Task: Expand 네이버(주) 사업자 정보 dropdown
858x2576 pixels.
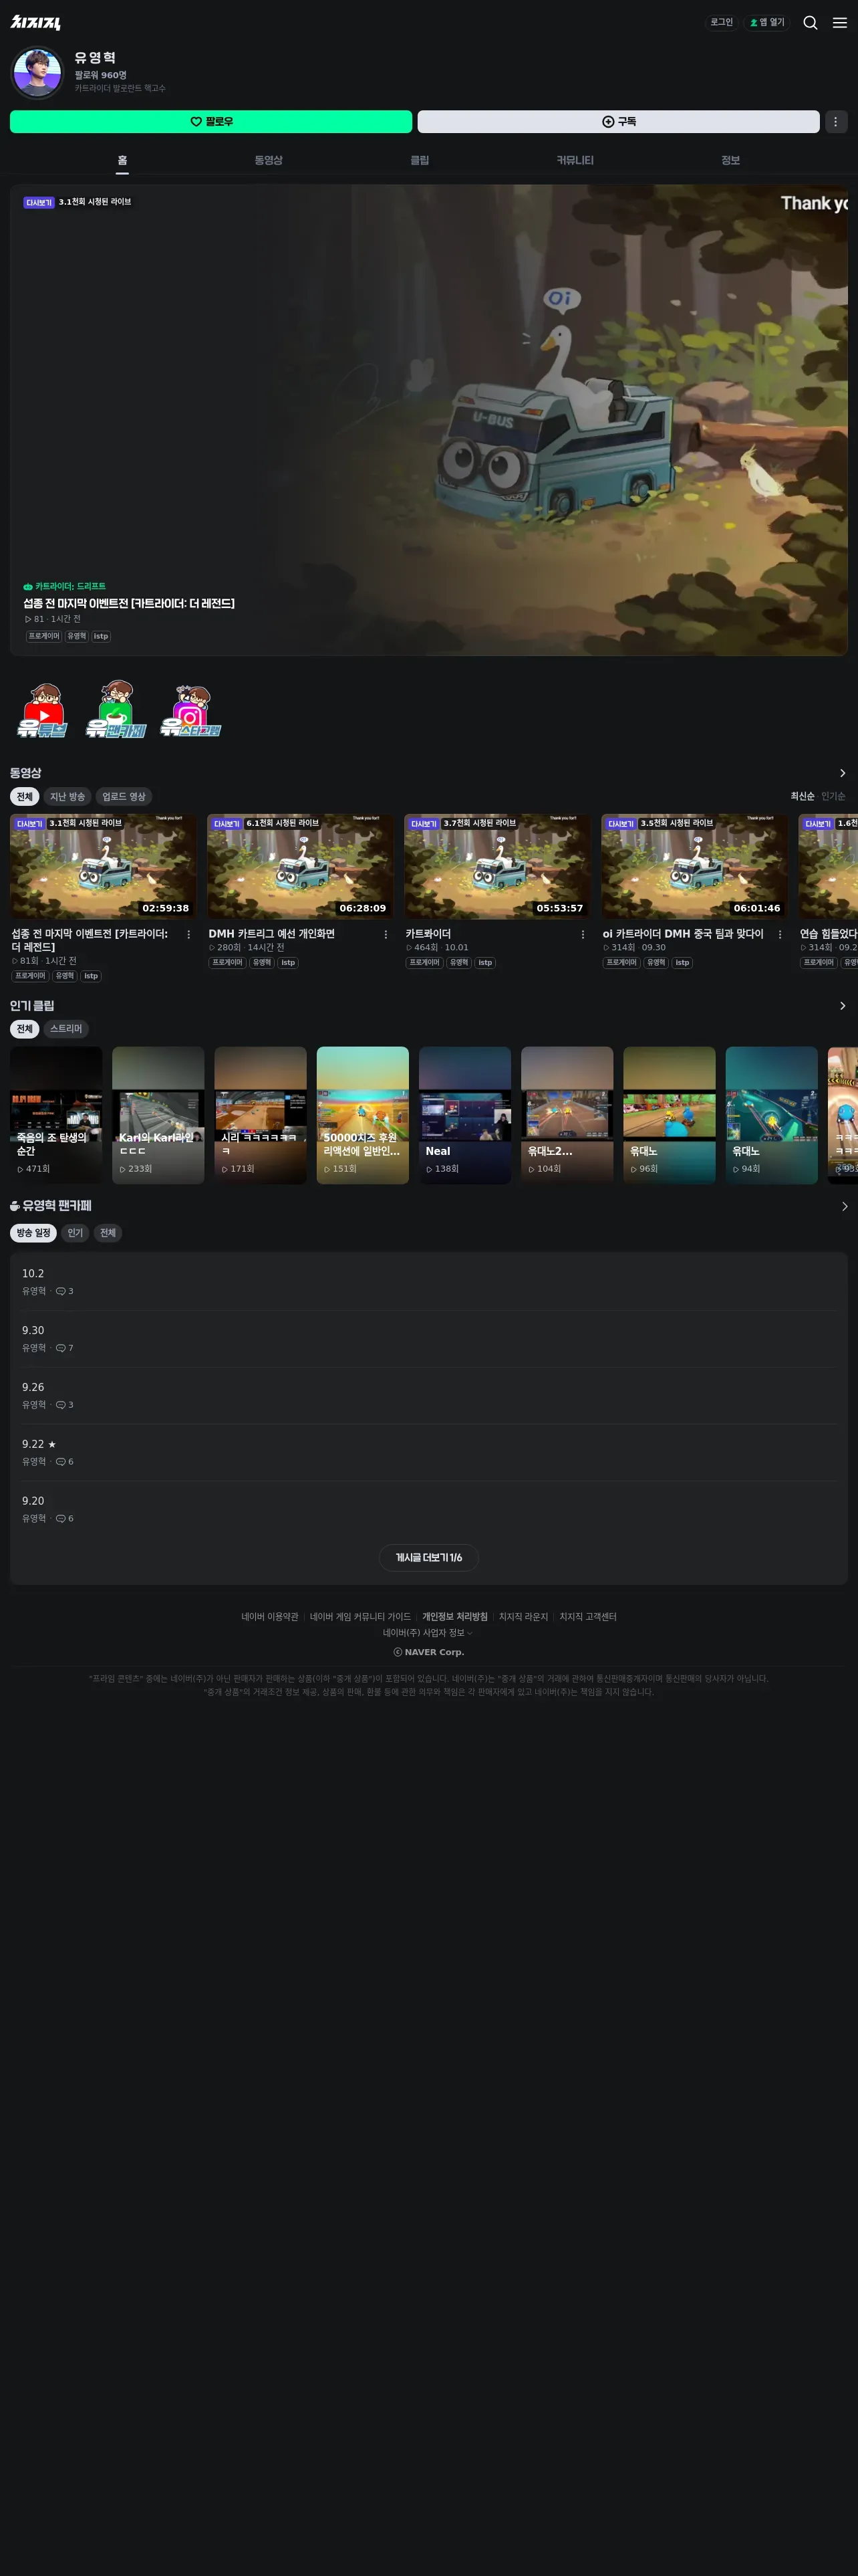Action: [x=428, y=1633]
